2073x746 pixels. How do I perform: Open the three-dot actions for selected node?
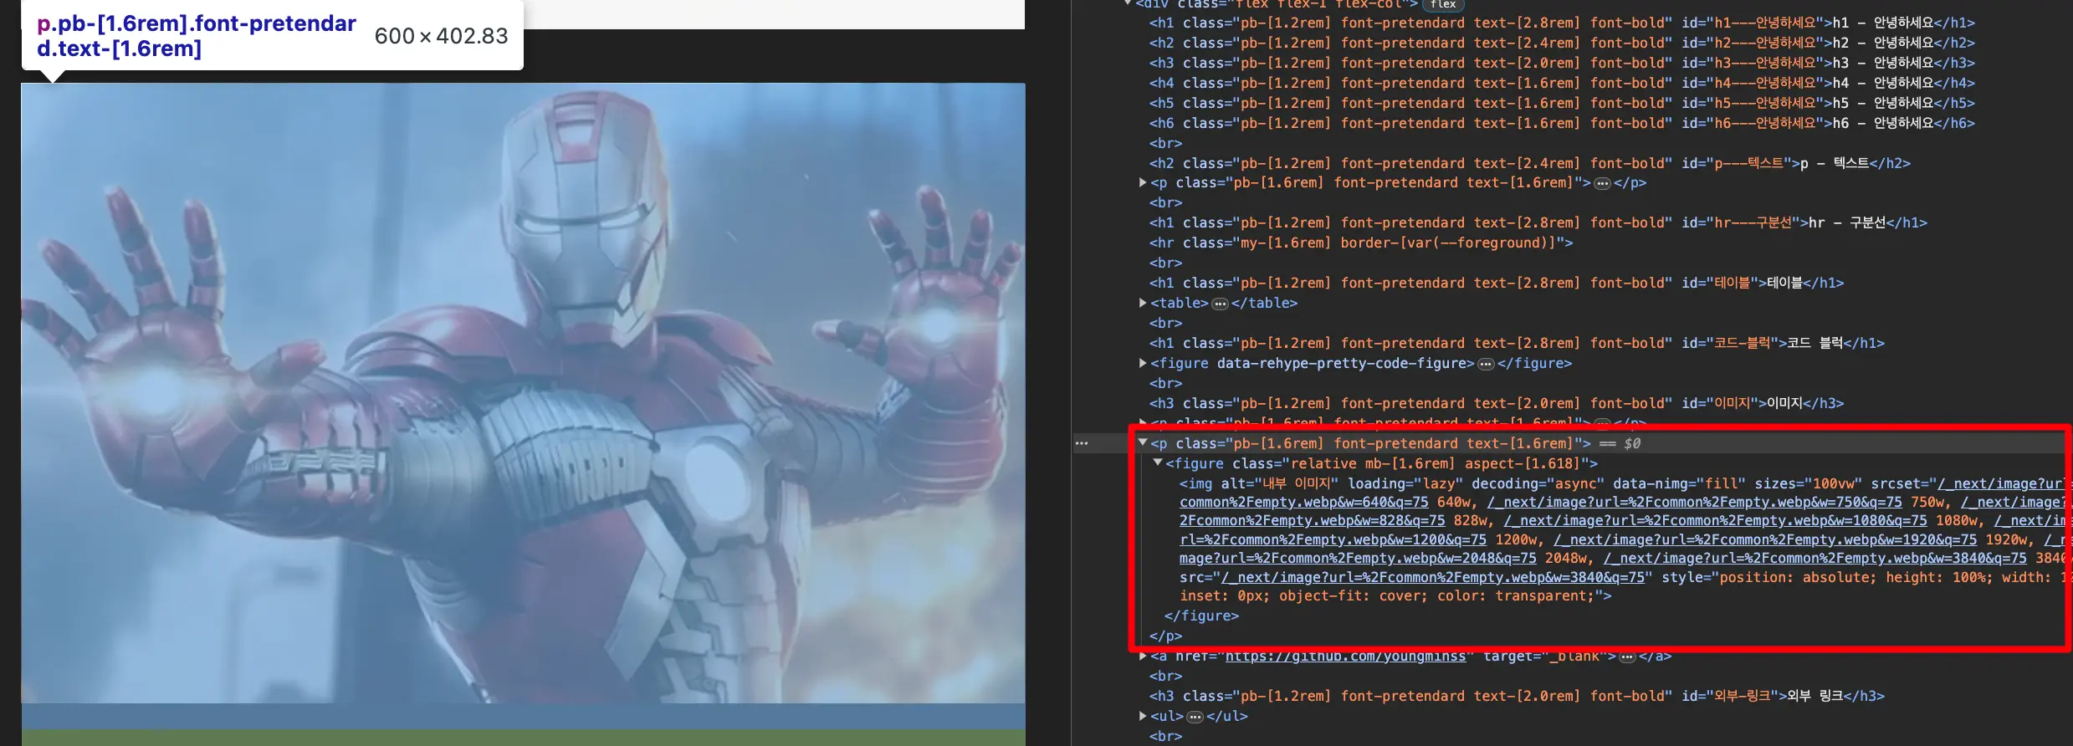point(1082,443)
